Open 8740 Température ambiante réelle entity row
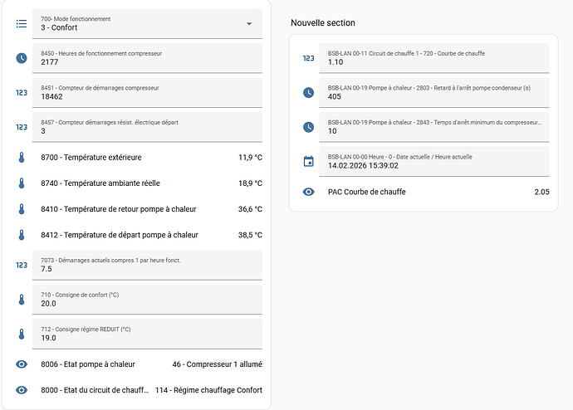The width and height of the screenshot is (573, 410). [x=100, y=183]
